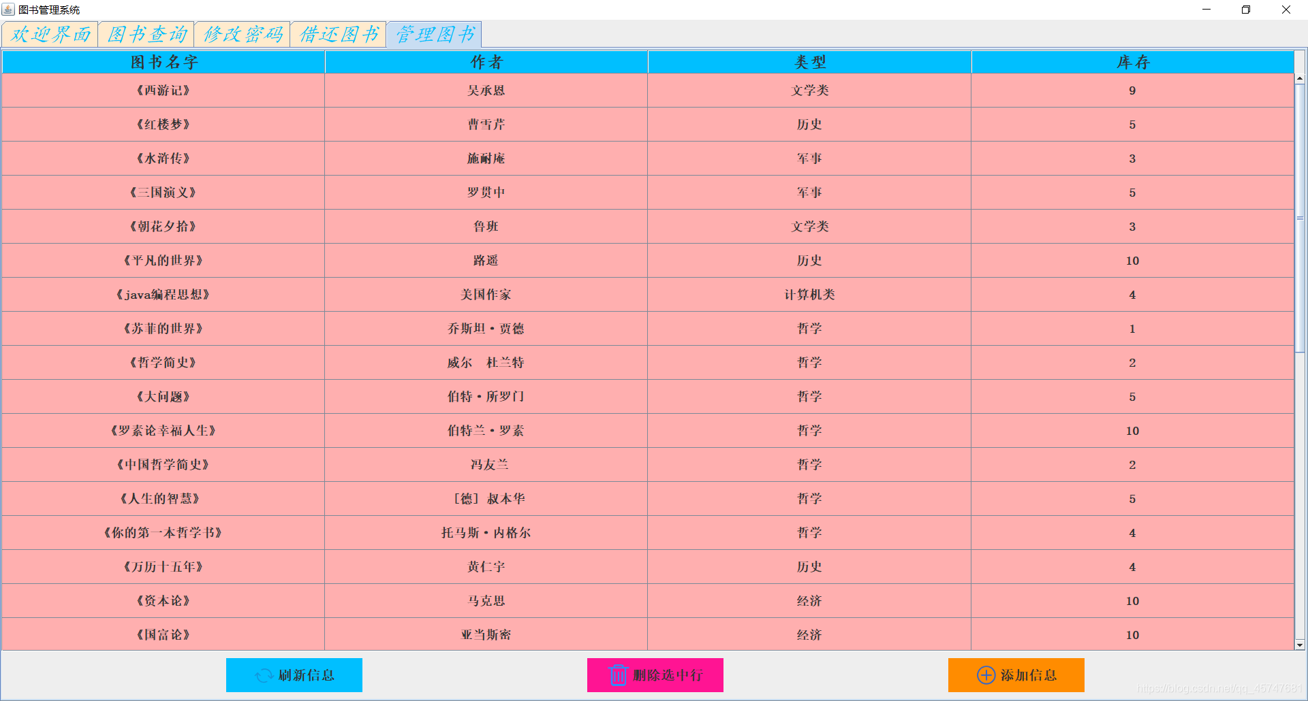This screenshot has width=1308, height=701.
Task: Click author cell 马克思
Action: coord(486,601)
